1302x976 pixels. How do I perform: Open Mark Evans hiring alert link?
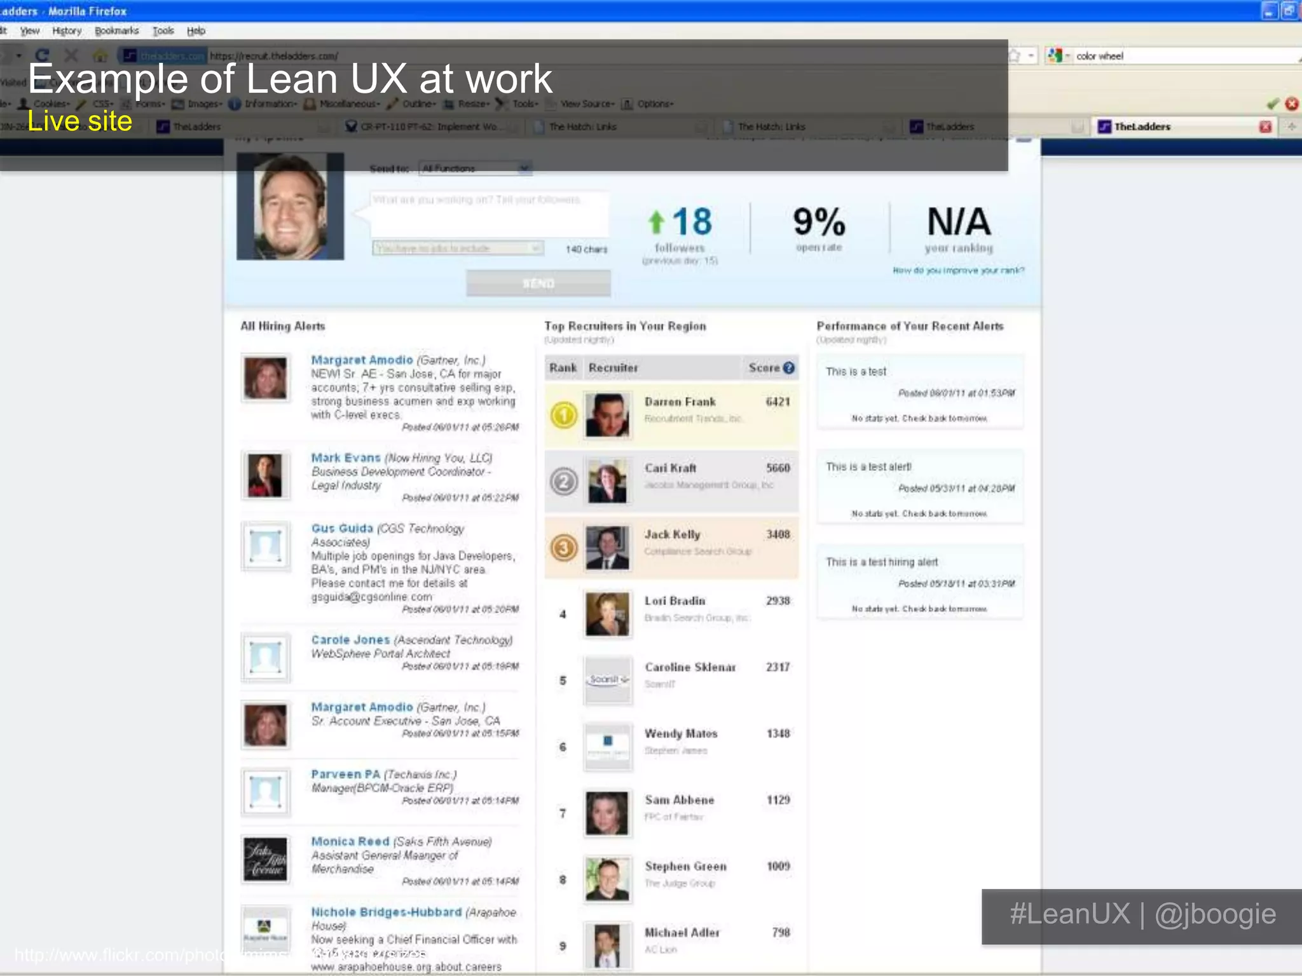pos(346,457)
